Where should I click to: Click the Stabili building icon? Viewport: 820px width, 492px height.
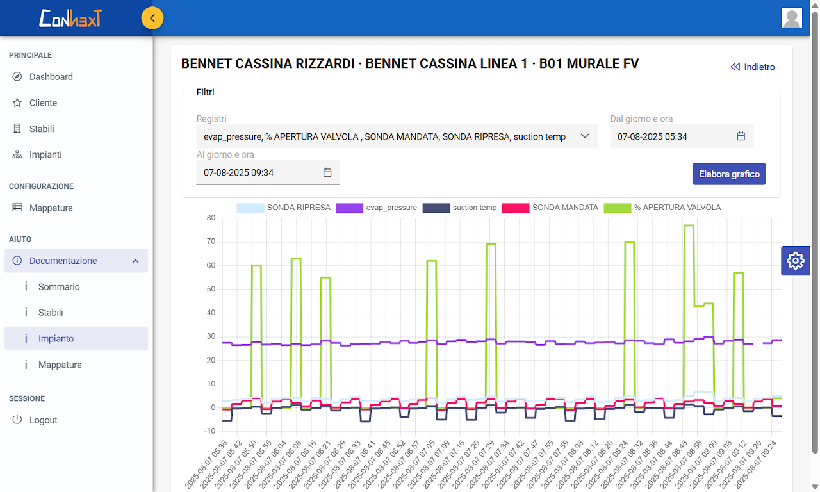(x=17, y=129)
